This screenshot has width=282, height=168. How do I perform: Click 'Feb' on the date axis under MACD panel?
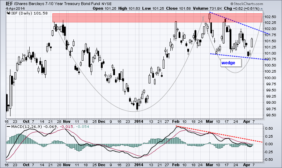pos(176,165)
